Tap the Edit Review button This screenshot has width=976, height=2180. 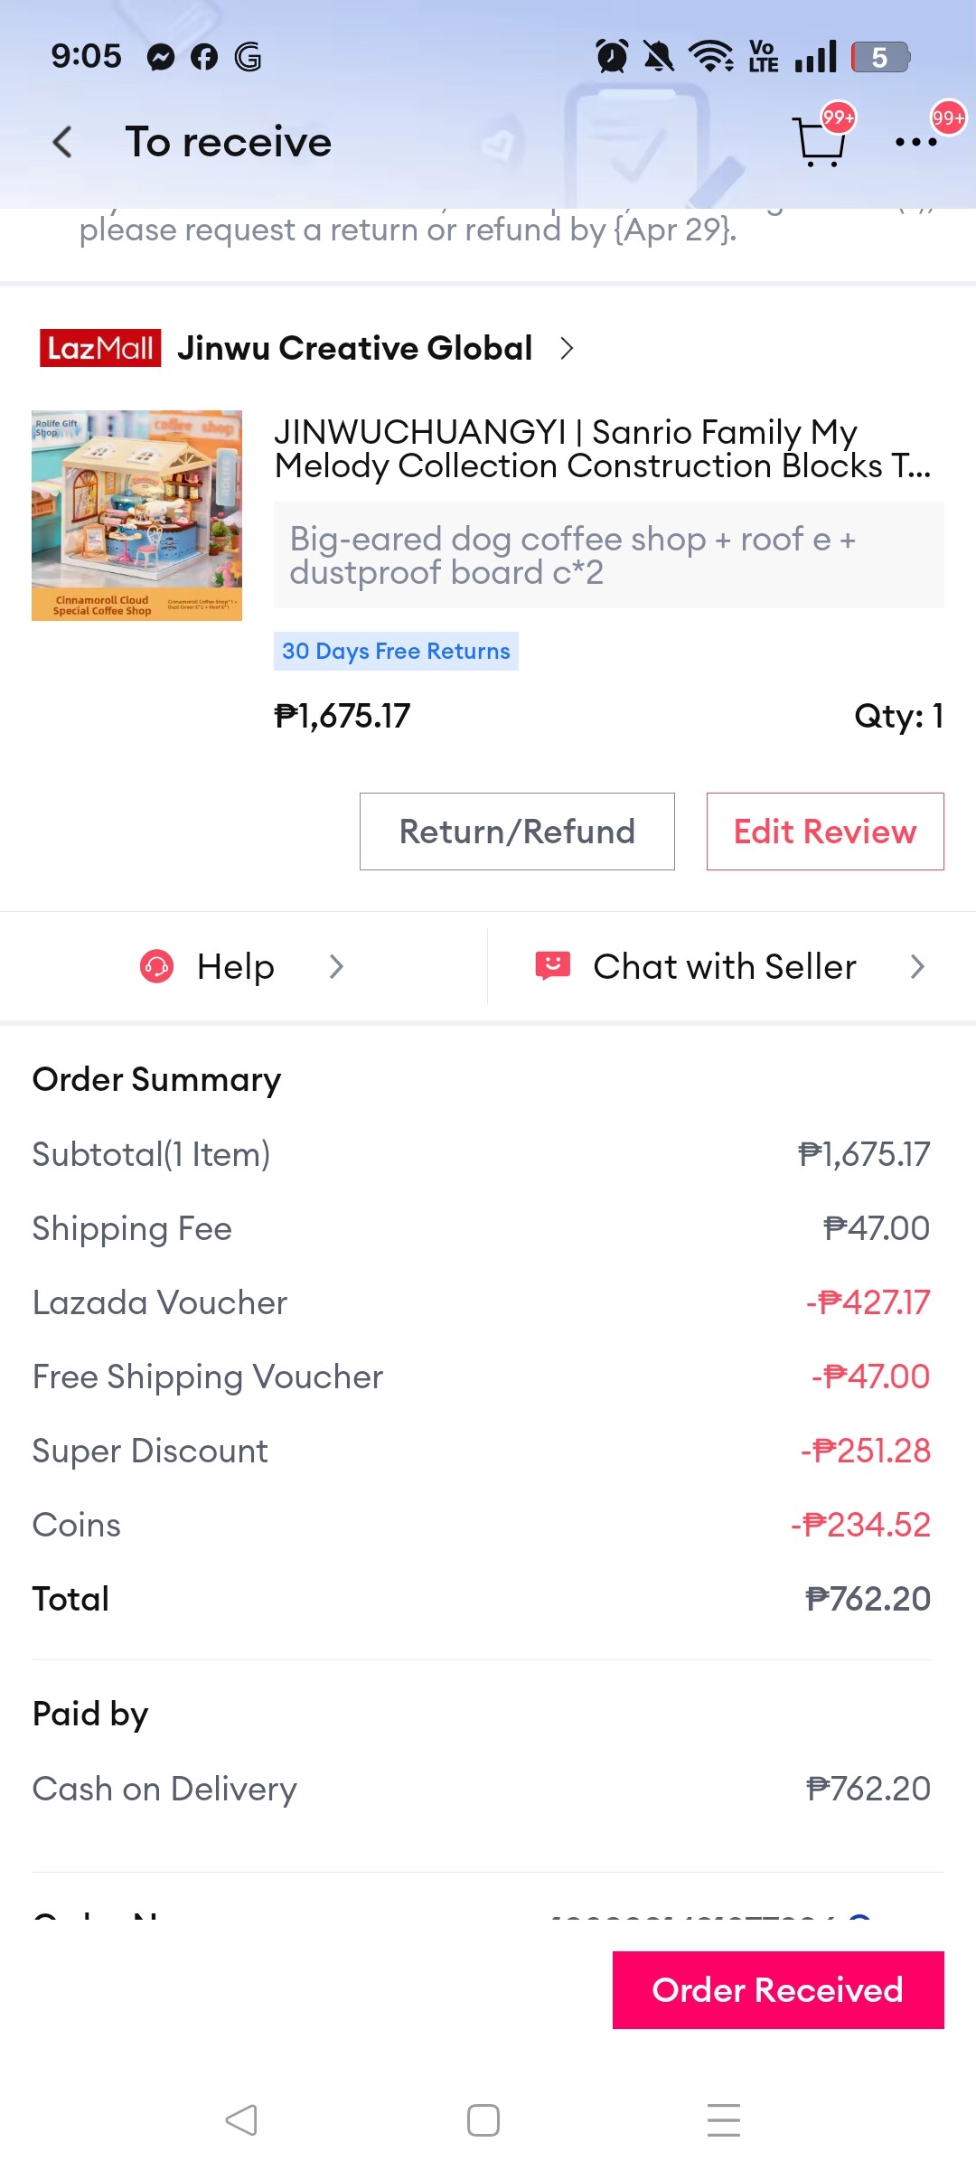pyautogui.click(x=825, y=832)
